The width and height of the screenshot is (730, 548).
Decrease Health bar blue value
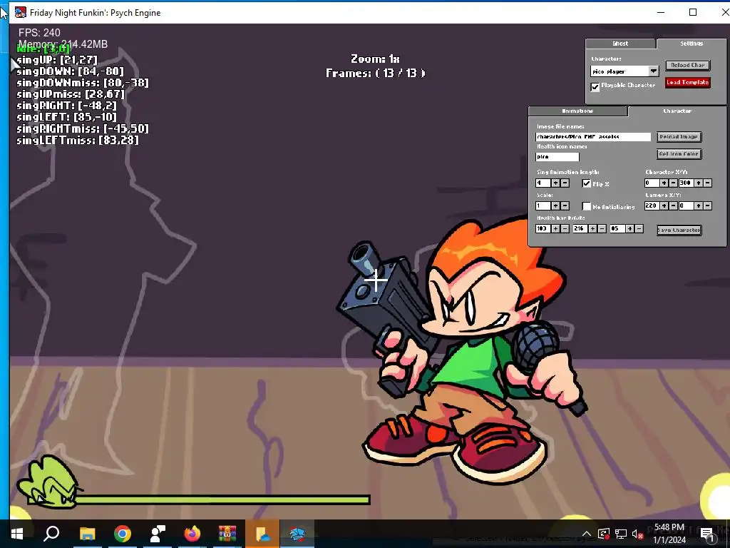tap(639, 228)
